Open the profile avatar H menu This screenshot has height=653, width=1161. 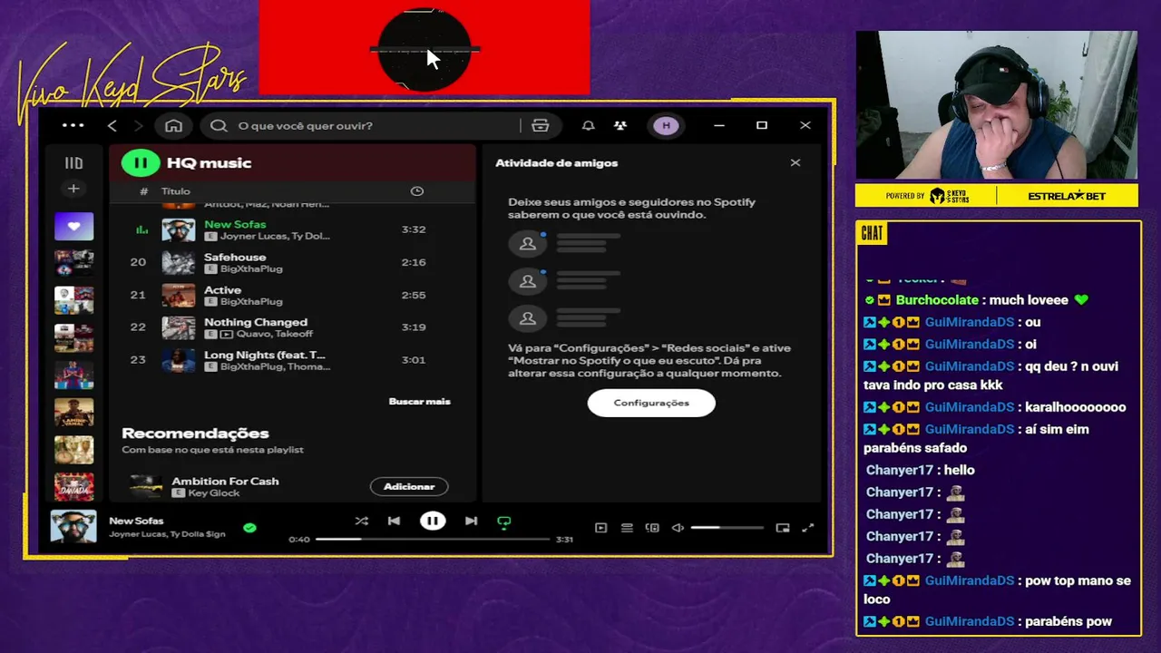[667, 125]
